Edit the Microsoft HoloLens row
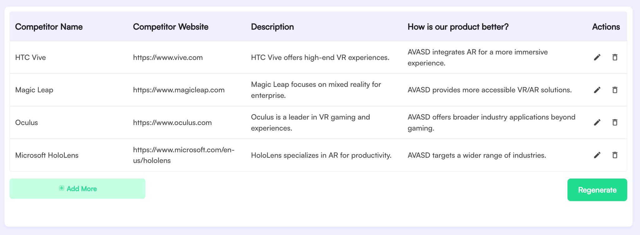The image size is (640, 235). pos(597,155)
